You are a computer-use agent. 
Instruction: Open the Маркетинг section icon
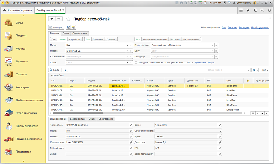point(9,61)
